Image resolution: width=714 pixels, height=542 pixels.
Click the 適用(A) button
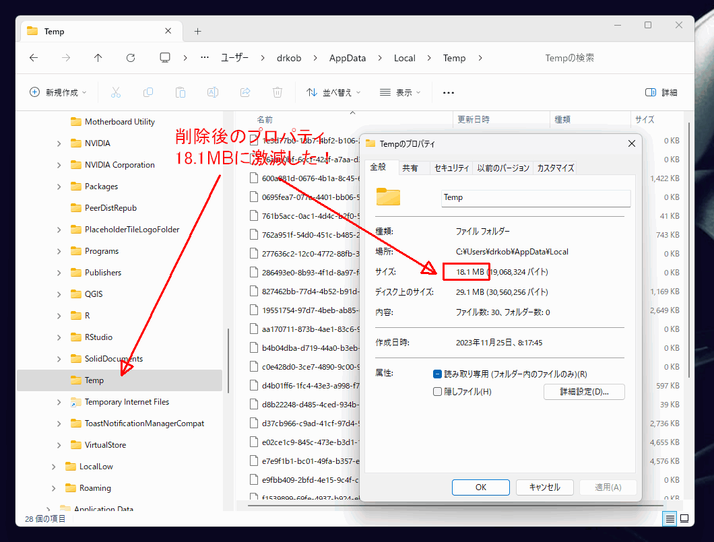(608, 487)
